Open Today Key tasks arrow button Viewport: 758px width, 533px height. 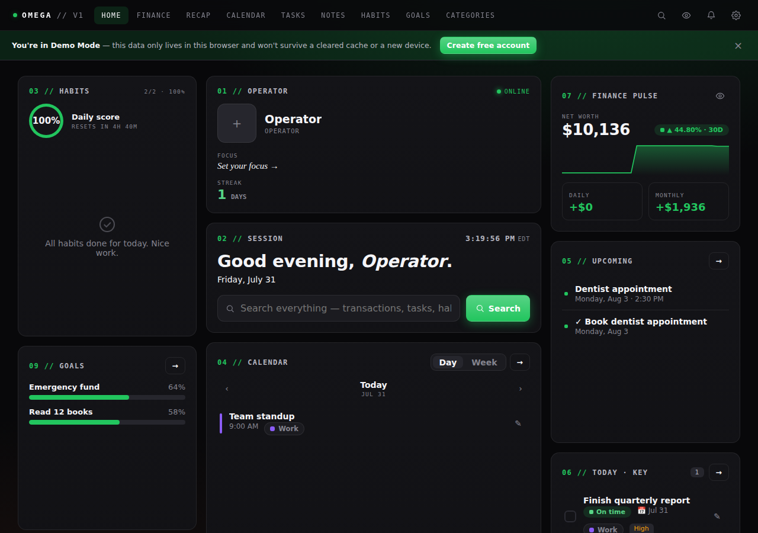(719, 473)
